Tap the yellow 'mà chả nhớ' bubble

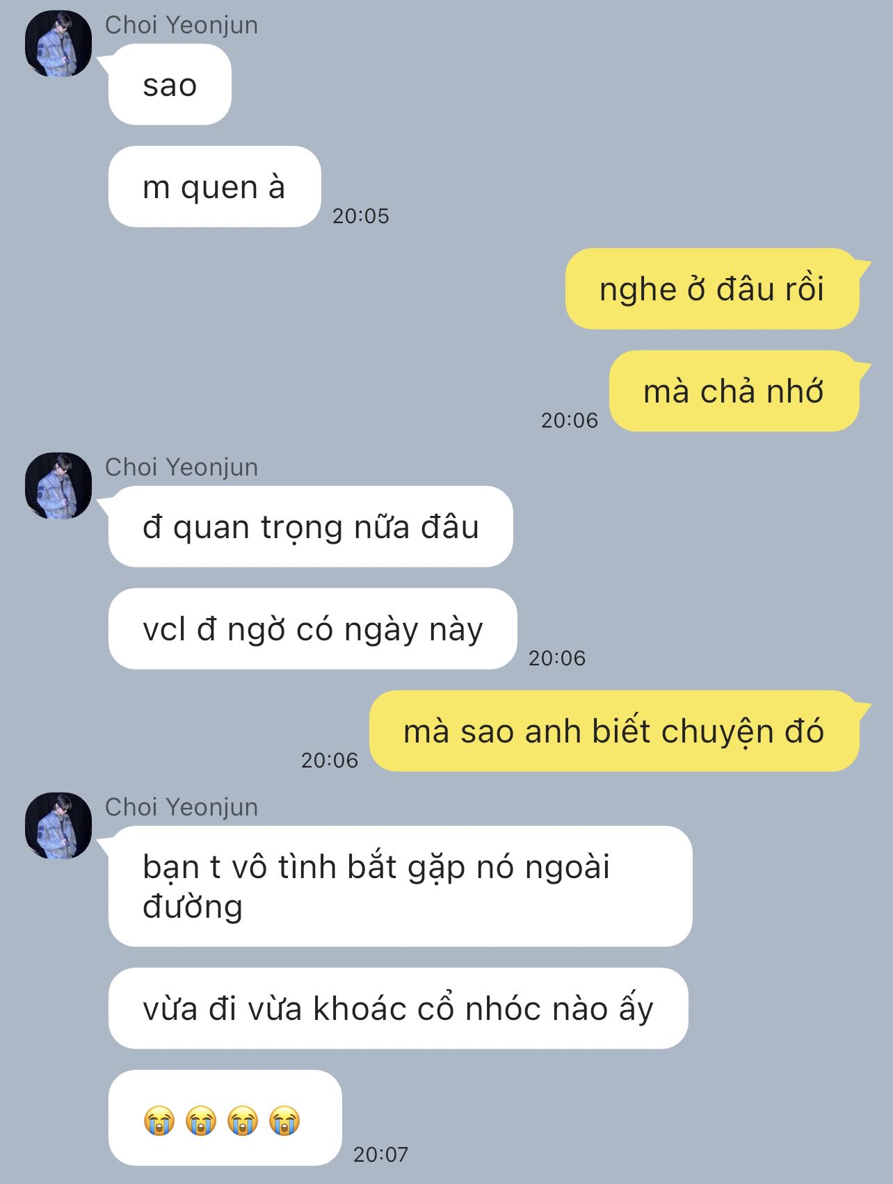(734, 391)
